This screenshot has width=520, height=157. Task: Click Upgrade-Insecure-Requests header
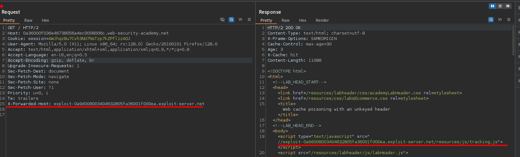(43, 66)
